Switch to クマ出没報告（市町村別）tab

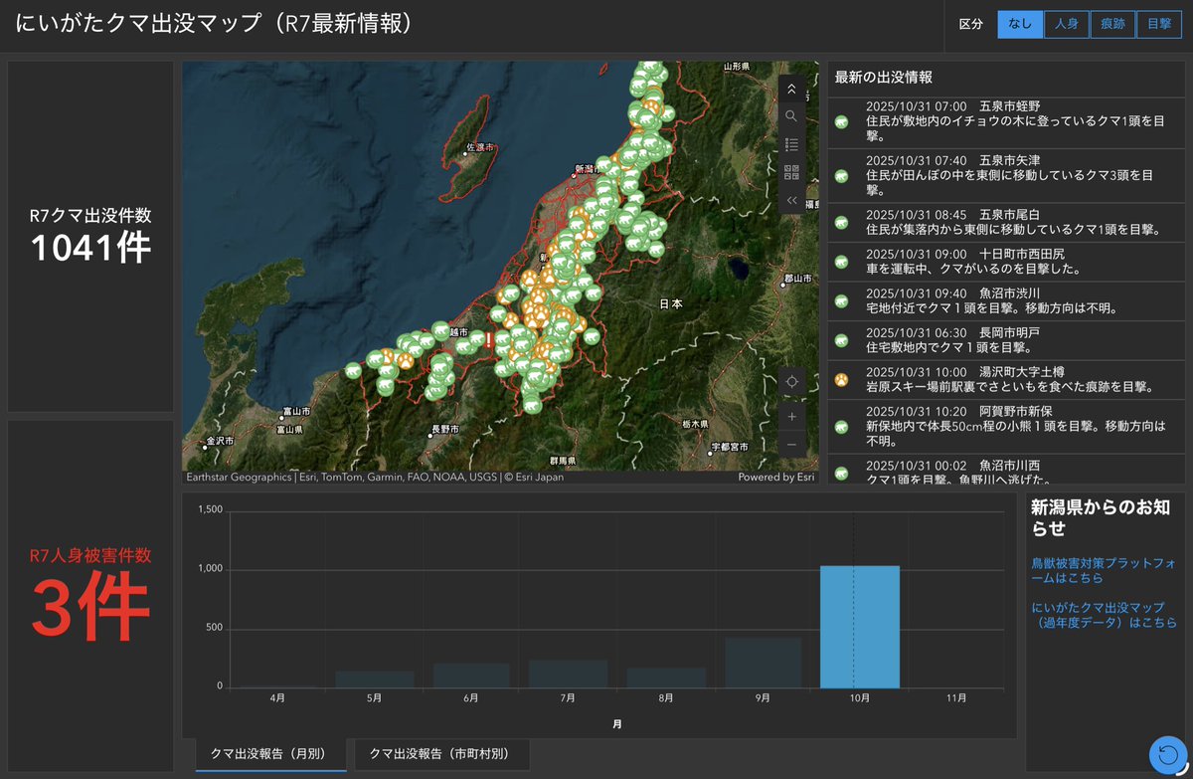[440, 755]
